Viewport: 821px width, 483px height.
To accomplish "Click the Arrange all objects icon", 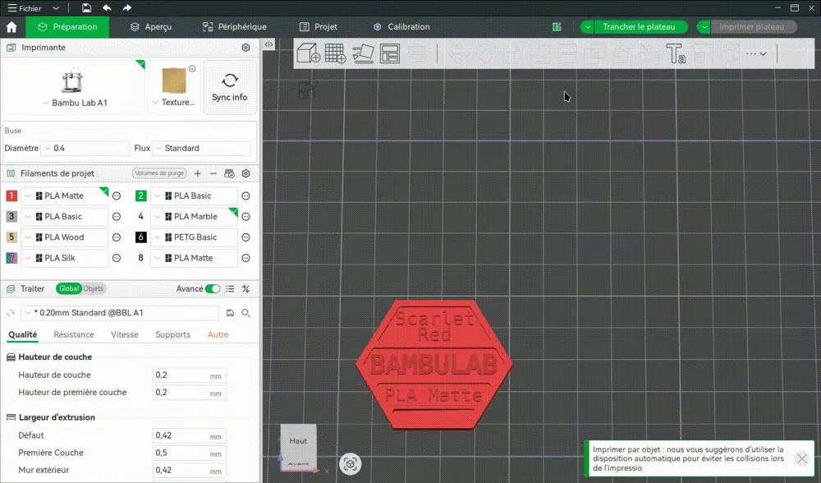I will click(390, 53).
